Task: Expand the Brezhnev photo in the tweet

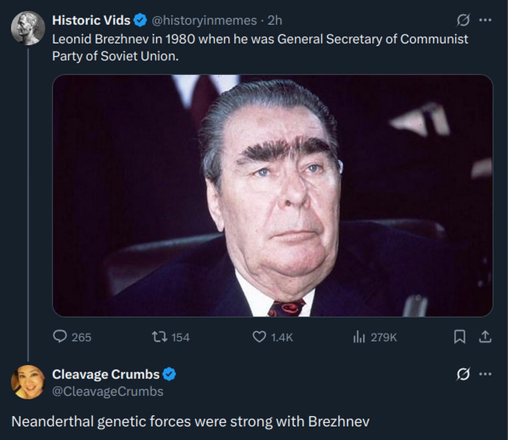Action: pyautogui.click(x=272, y=195)
